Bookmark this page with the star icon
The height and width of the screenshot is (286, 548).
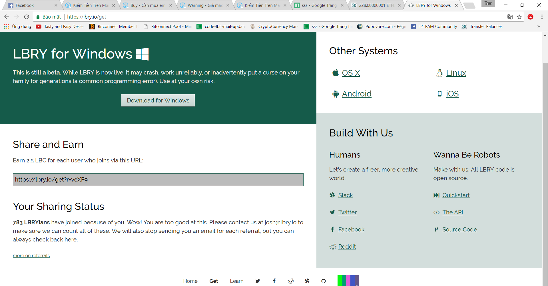click(519, 17)
